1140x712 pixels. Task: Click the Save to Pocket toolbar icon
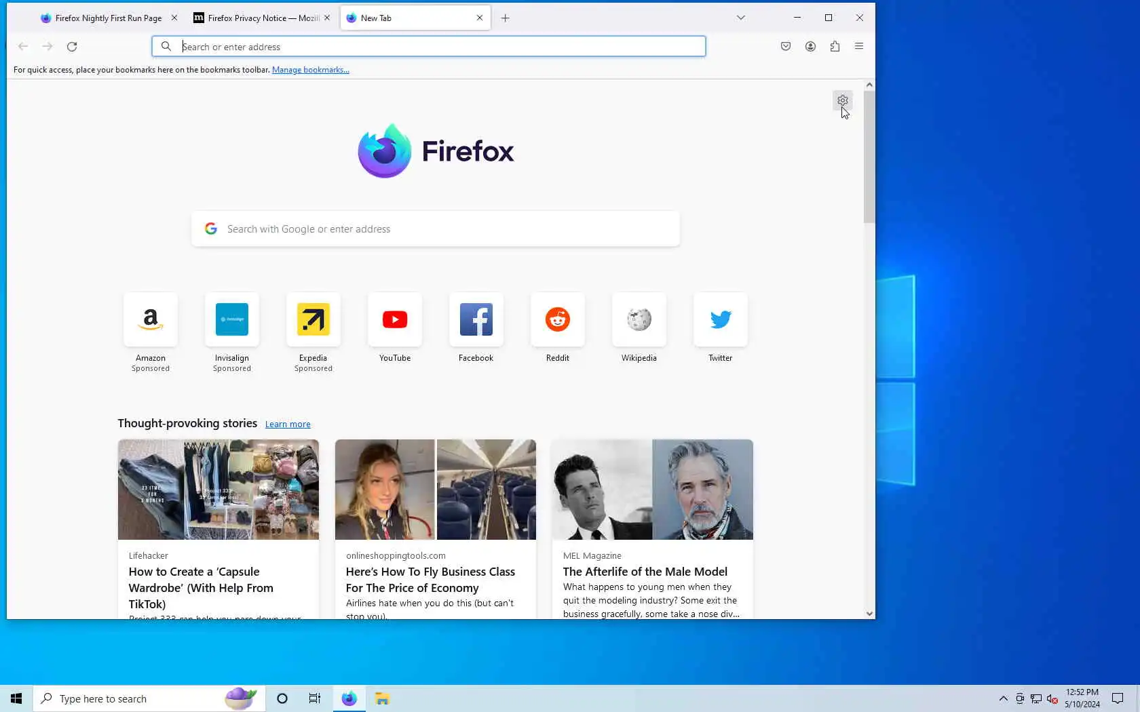(786, 46)
